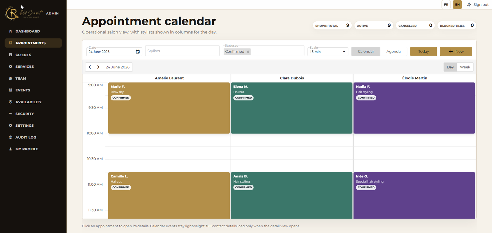Click the Settings menu label
This screenshot has height=233, width=492.
[25, 125]
